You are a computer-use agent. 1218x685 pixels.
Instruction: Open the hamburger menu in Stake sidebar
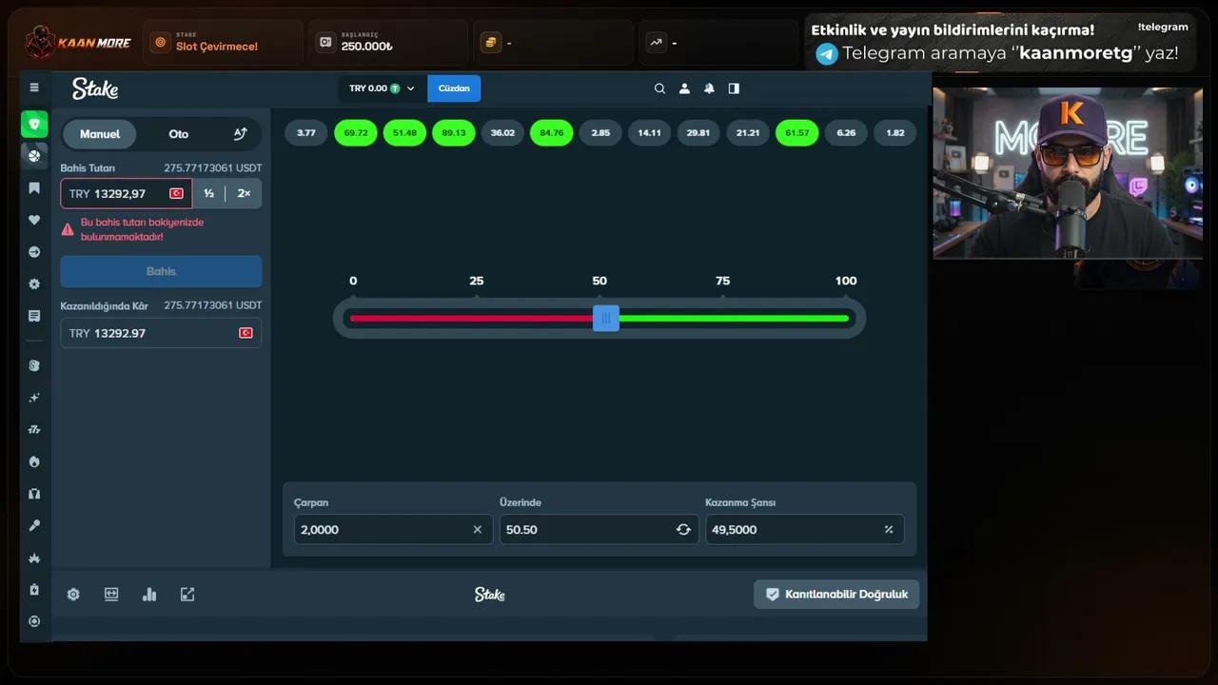34,88
